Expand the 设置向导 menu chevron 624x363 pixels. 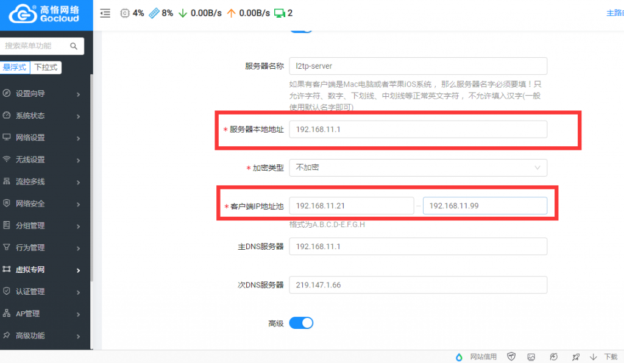pyautogui.click(x=79, y=94)
